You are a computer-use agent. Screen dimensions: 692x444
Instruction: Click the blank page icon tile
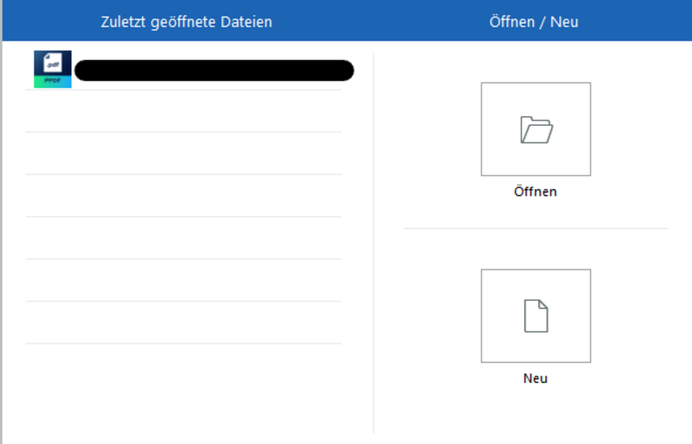(536, 316)
